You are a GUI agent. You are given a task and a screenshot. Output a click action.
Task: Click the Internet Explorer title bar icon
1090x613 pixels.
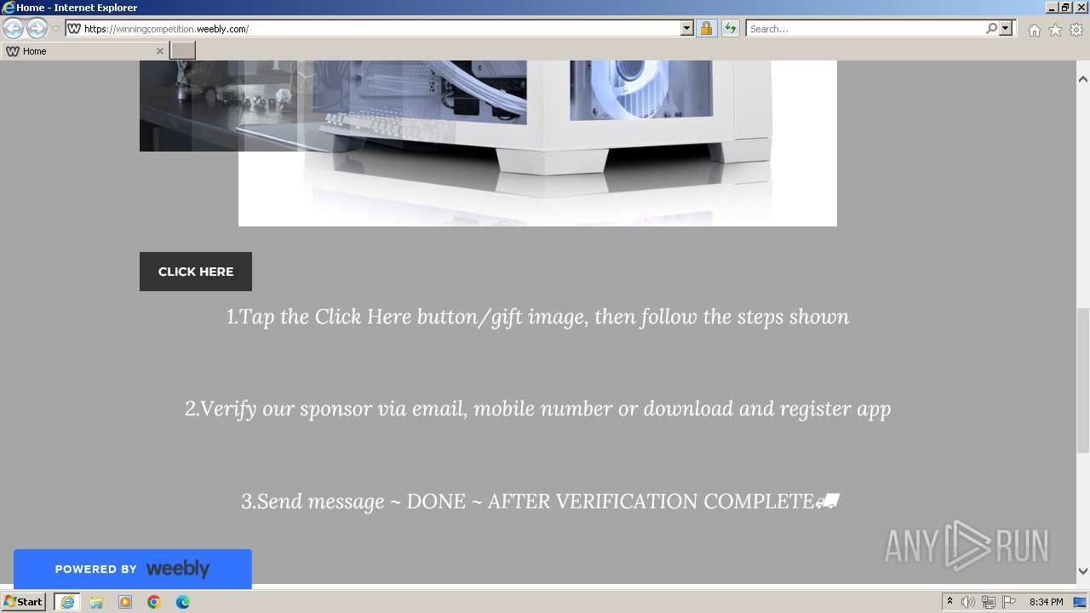[9, 8]
